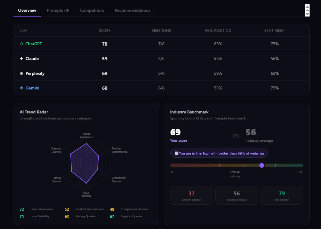Click the Perplexity circle icon
Viewport: 321px width, 229px height.
(21, 73)
